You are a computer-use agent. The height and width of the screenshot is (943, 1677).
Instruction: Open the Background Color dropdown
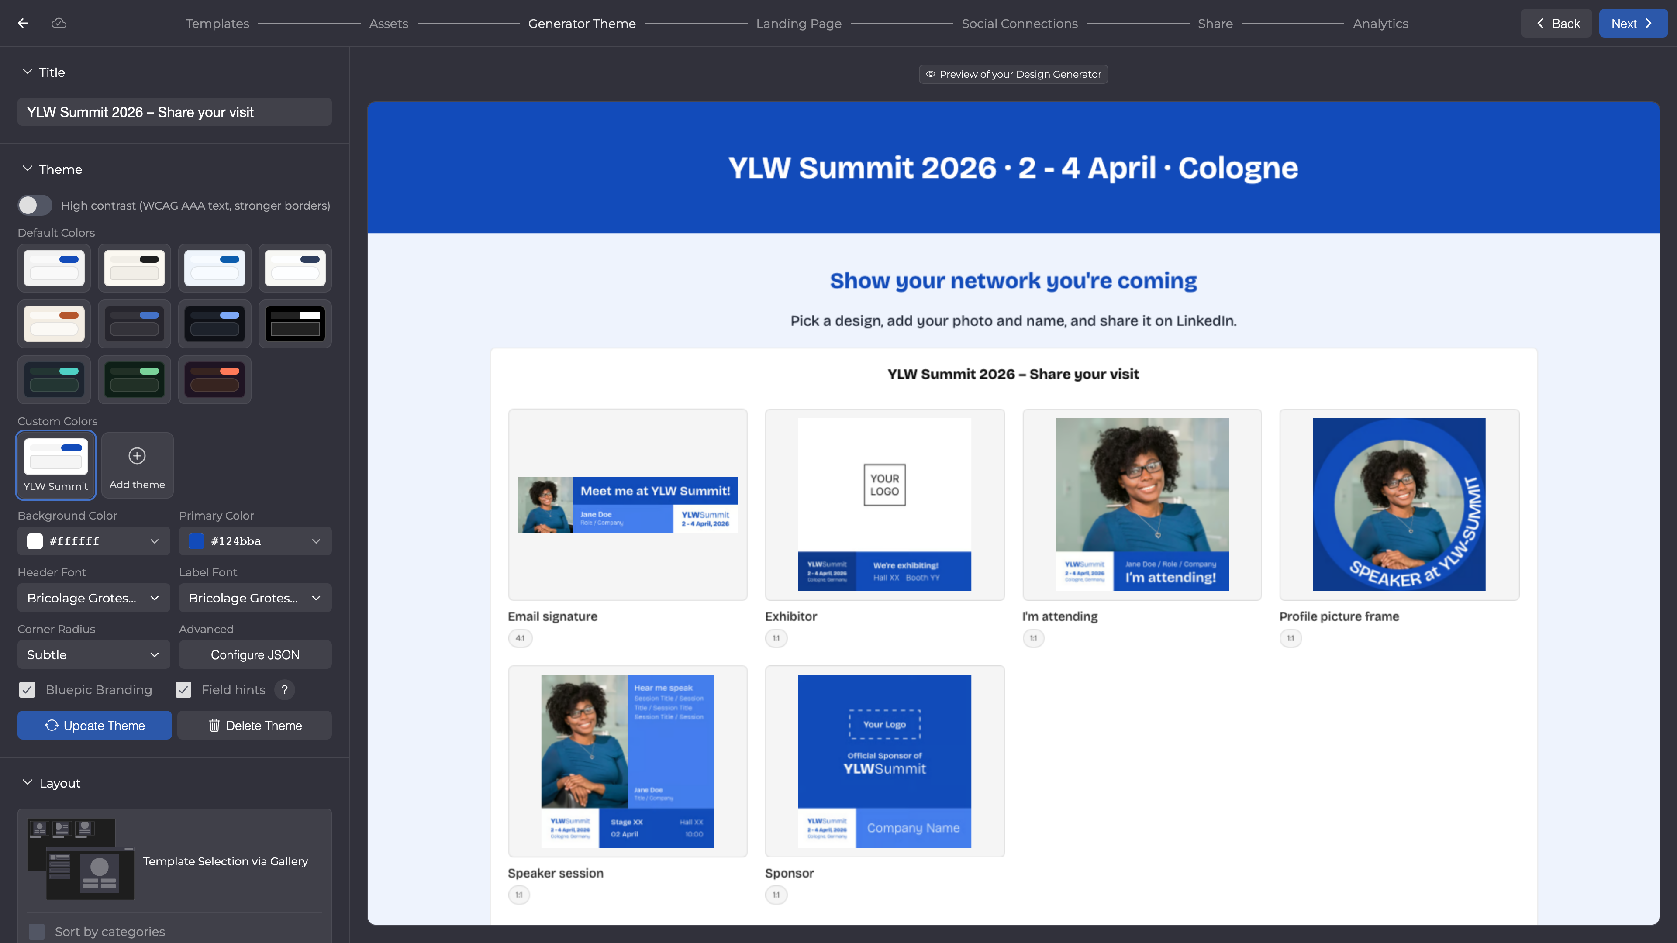point(94,541)
